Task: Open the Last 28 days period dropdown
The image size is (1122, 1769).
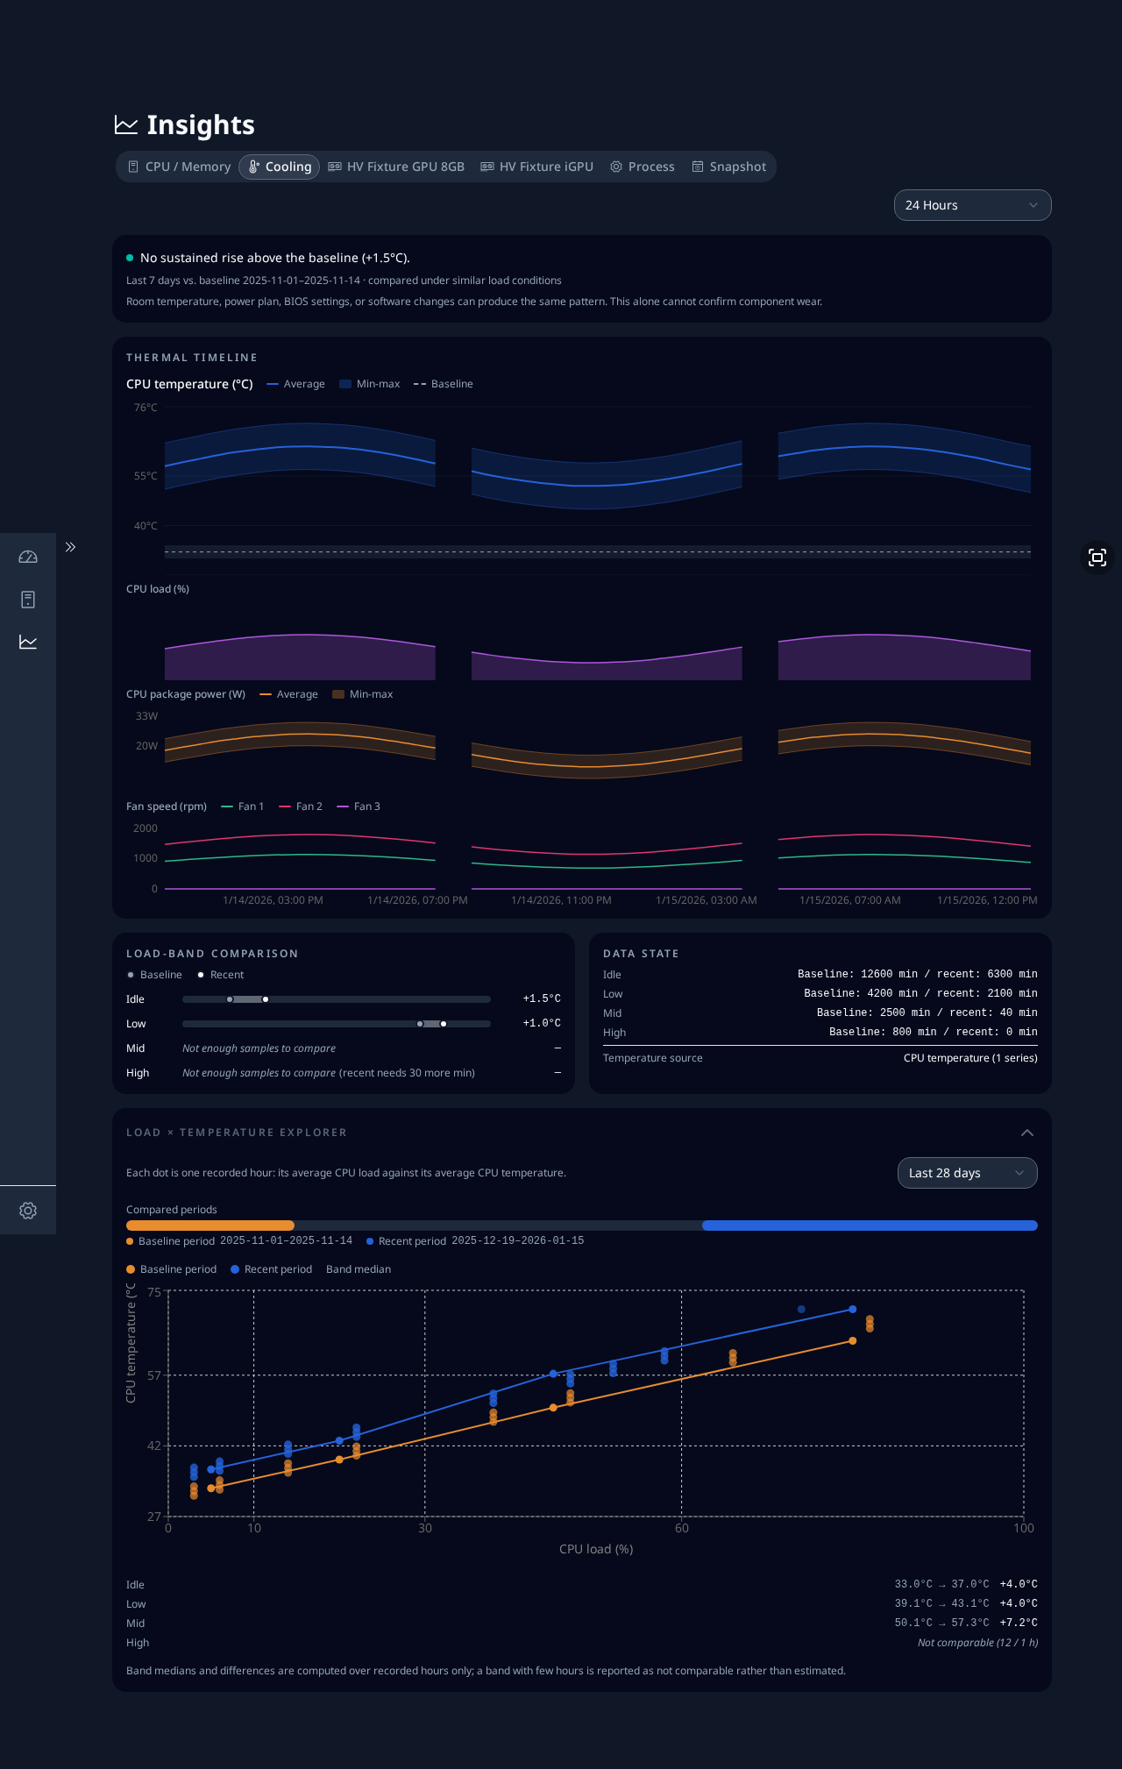Action: click(x=968, y=1173)
